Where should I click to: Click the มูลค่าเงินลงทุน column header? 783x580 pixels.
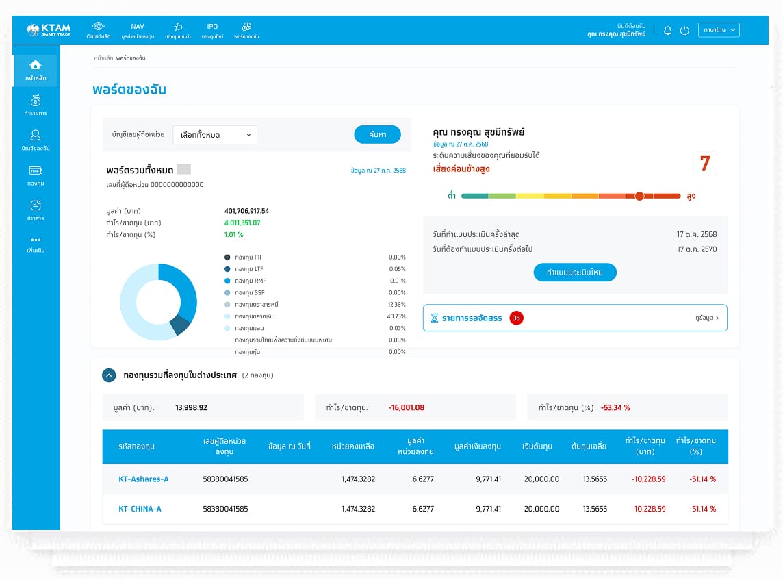(477, 446)
